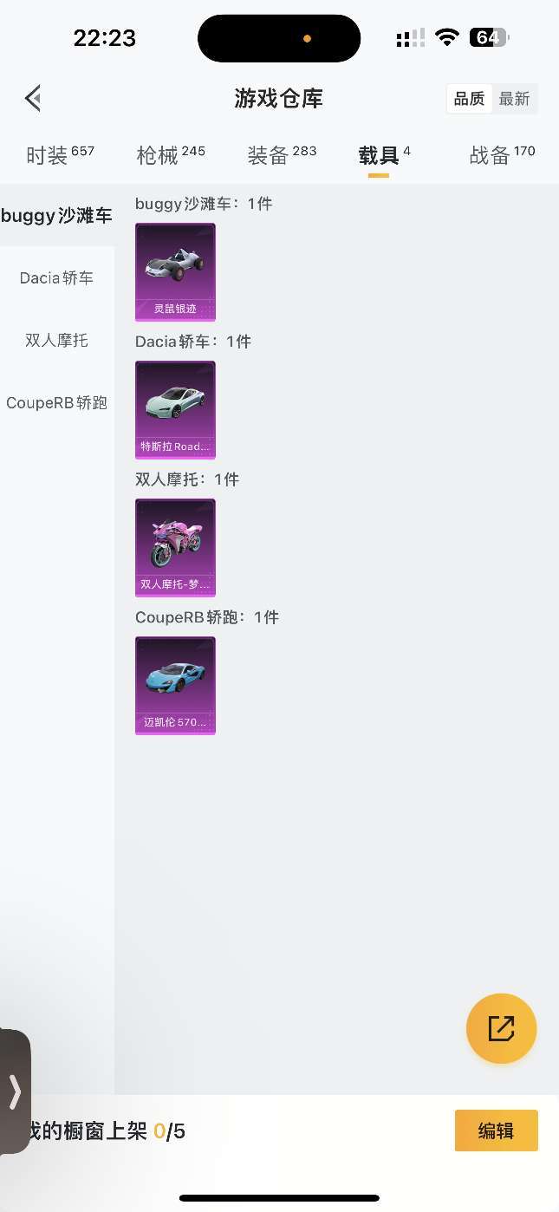
Task: Open the orange share export icon
Action: 502,1028
